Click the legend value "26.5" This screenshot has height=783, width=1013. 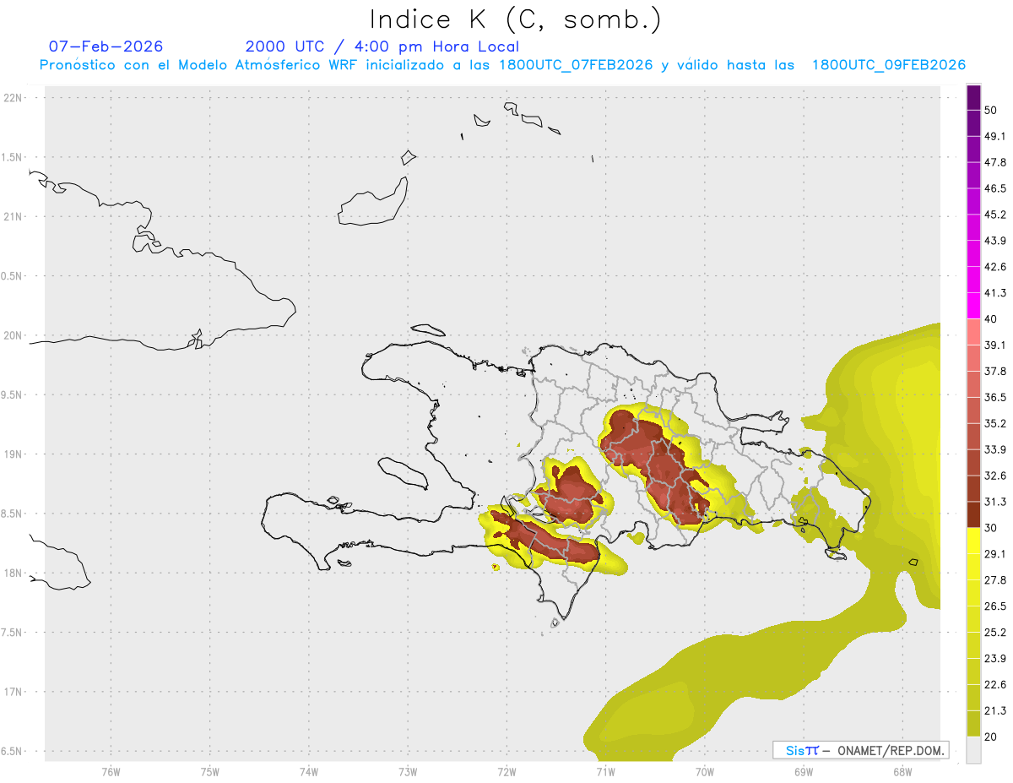tap(996, 607)
